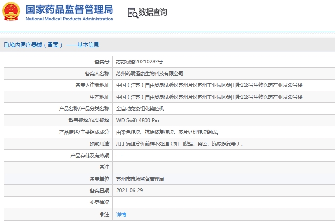The image size is (335, 223).
Task: Click the 产品名称/产品分类名称 label
Action: (84, 109)
